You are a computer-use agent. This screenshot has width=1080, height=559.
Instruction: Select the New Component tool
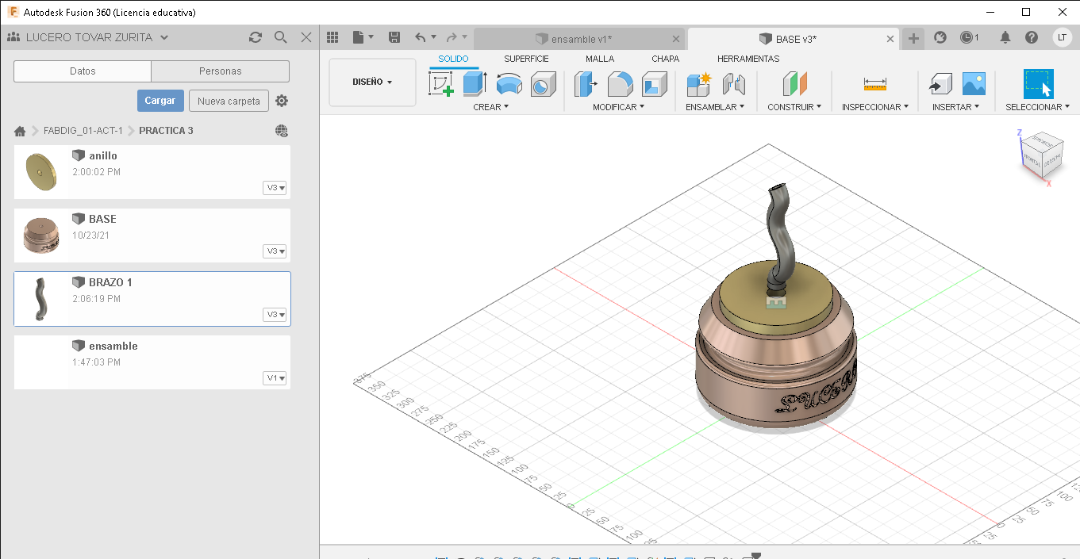(x=699, y=83)
